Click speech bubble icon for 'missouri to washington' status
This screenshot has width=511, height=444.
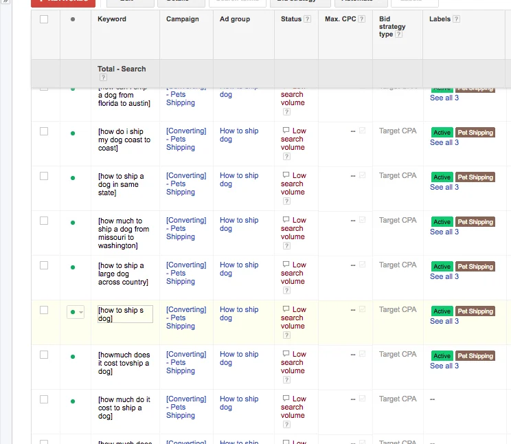pos(286,219)
